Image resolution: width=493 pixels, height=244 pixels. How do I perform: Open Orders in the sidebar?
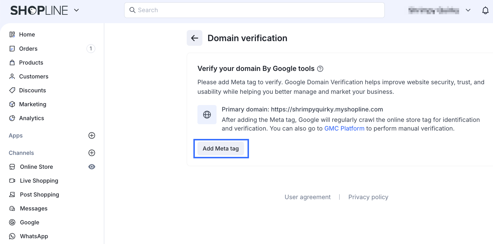pos(28,49)
